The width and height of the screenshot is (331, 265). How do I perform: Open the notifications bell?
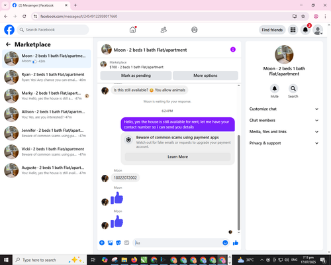[x=305, y=30]
